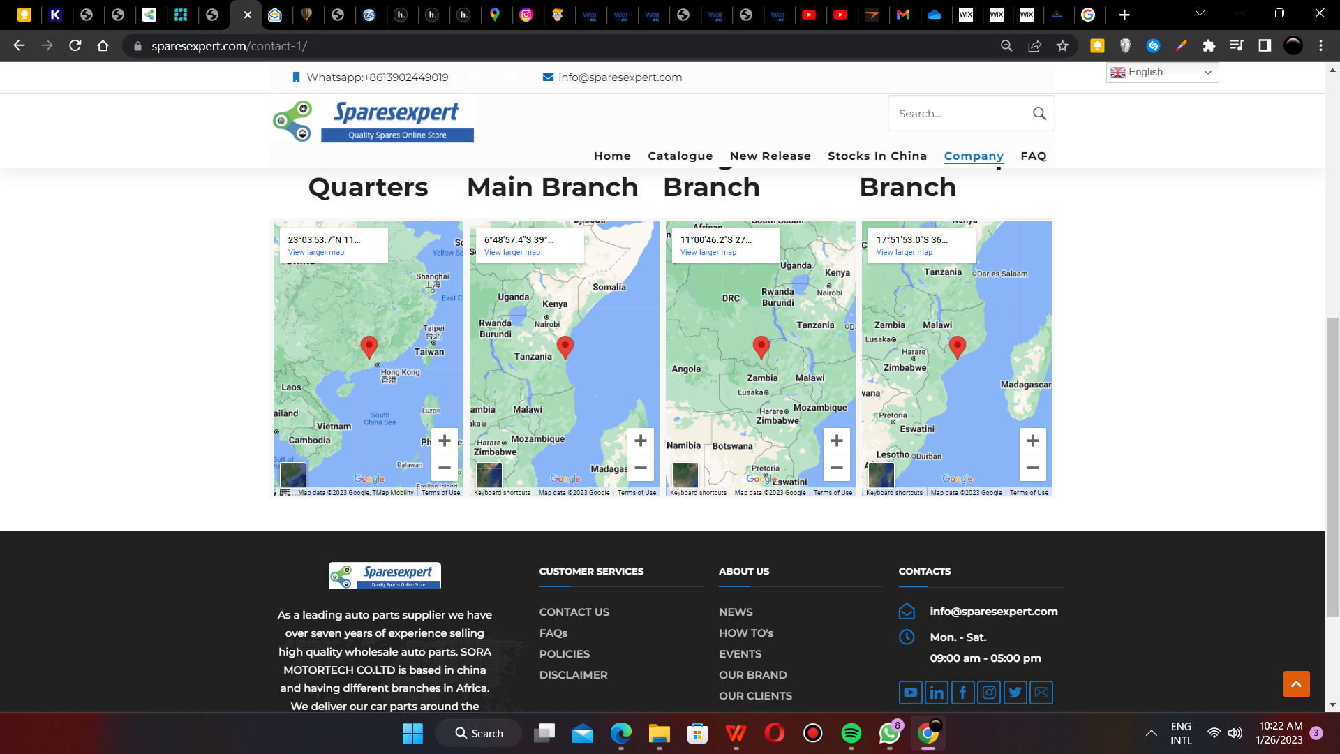The width and height of the screenshot is (1340, 754).
Task: Open the Facebook footer icon
Action: click(x=962, y=693)
